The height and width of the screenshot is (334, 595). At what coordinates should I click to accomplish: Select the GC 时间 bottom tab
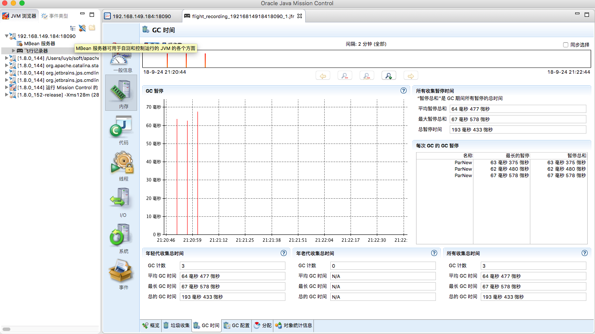[x=206, y=325]
